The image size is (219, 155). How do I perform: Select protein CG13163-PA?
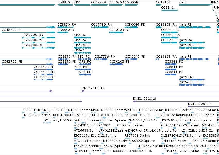click(x=158, y=59)
